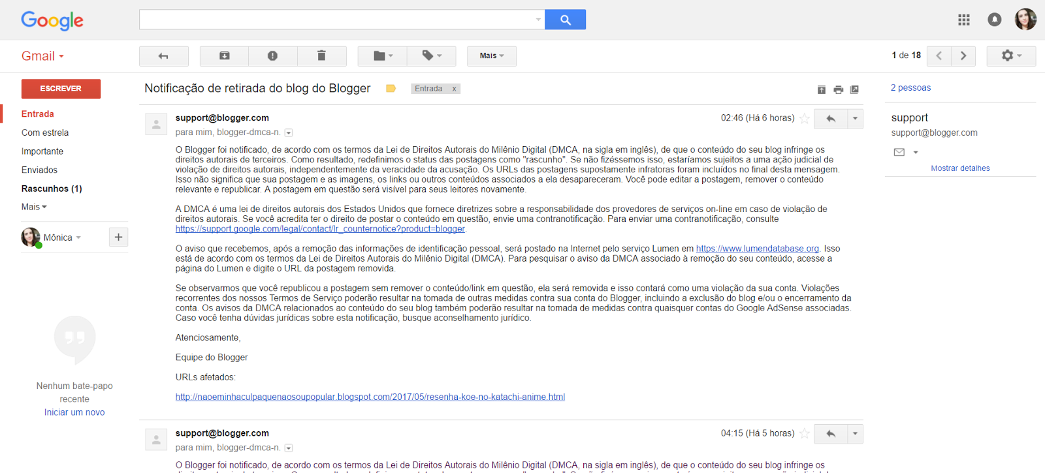Open the Labels tag menu
The width and height of the screenshot is (1045, 473).
point(431,56)
